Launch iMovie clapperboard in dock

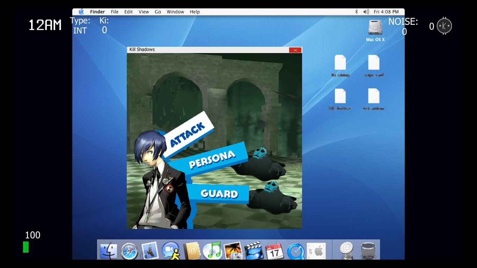(x=254, y=251)
